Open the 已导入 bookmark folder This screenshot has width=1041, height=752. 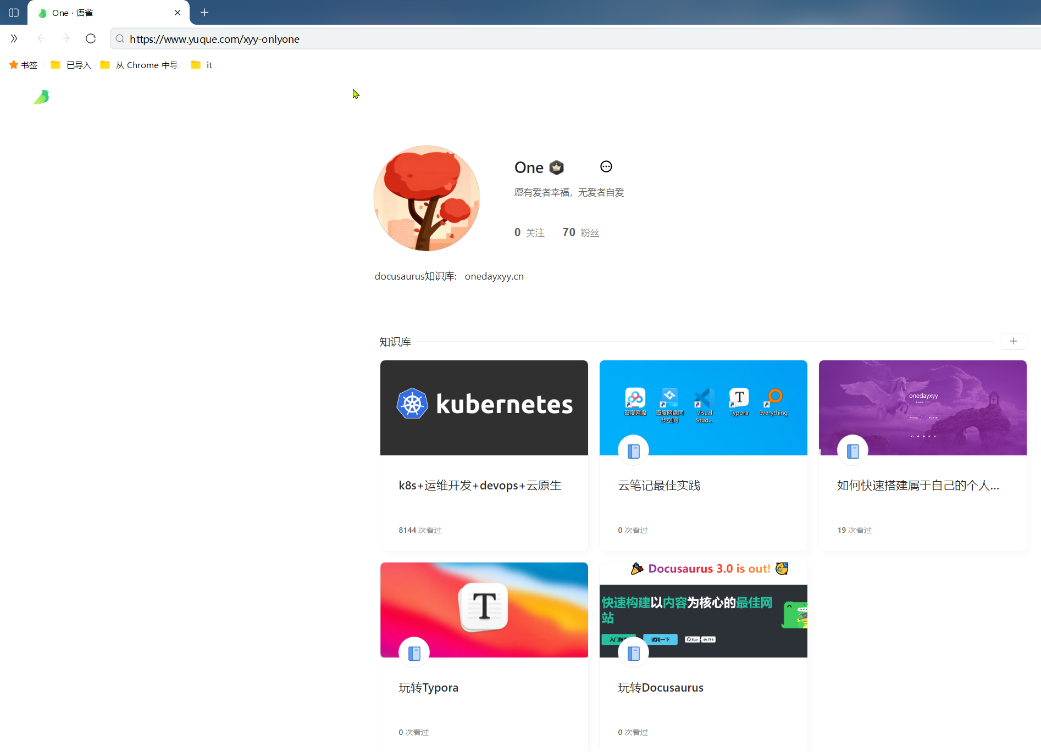pos(70,65)
